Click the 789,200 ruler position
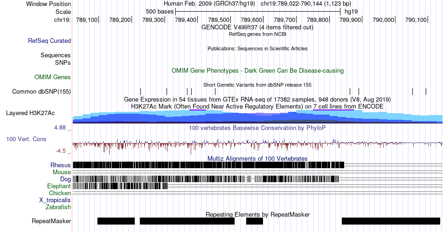443x232 pixels. coord(120,20)
